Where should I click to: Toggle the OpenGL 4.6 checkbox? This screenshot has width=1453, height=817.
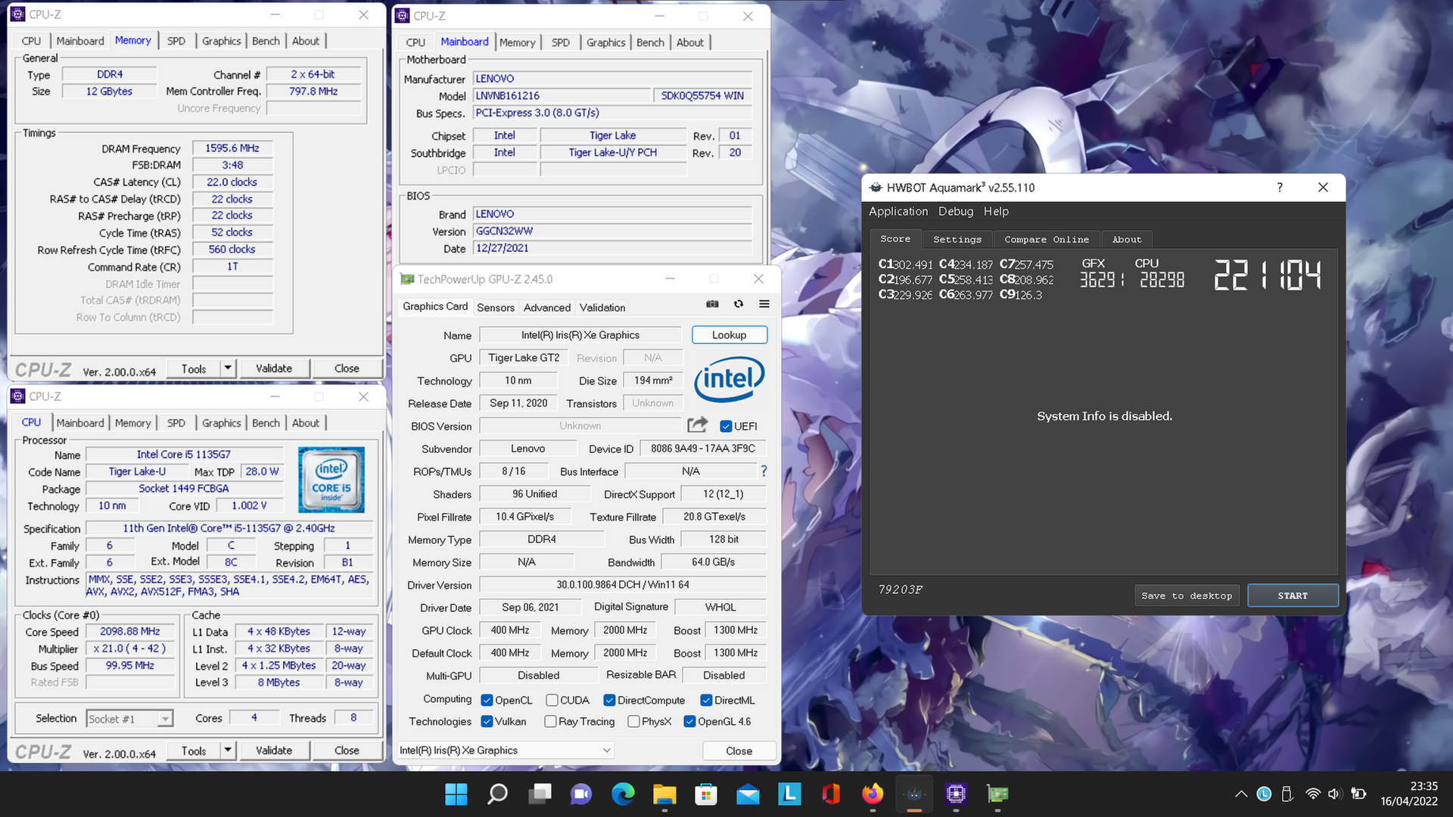point(689,722)
